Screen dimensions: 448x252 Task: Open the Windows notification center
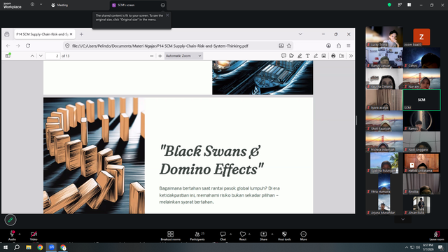440,247
